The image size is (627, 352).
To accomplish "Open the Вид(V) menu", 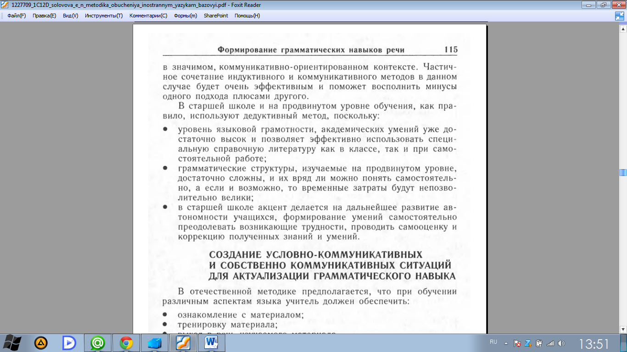I will (x=70, y=16).
